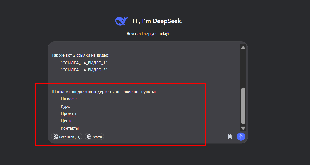Click the line starting with "Шапка меню"
Image resolution: width=310 pixels, height=165 pixels.
click(x=104, y=92)
